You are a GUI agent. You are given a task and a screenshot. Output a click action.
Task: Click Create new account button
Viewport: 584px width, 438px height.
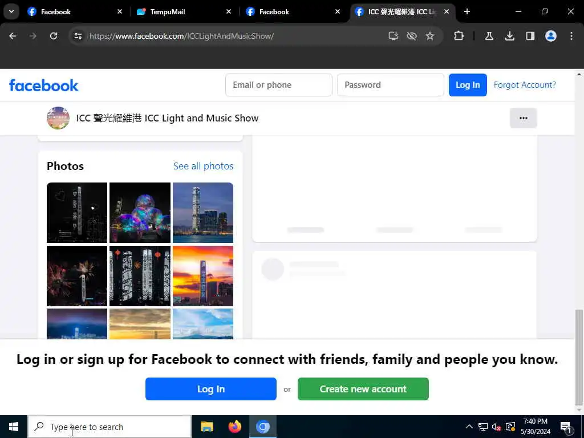tap(363, 389)
